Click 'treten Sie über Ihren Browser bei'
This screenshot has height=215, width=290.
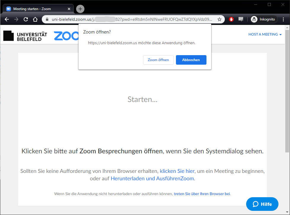[202, 194]
